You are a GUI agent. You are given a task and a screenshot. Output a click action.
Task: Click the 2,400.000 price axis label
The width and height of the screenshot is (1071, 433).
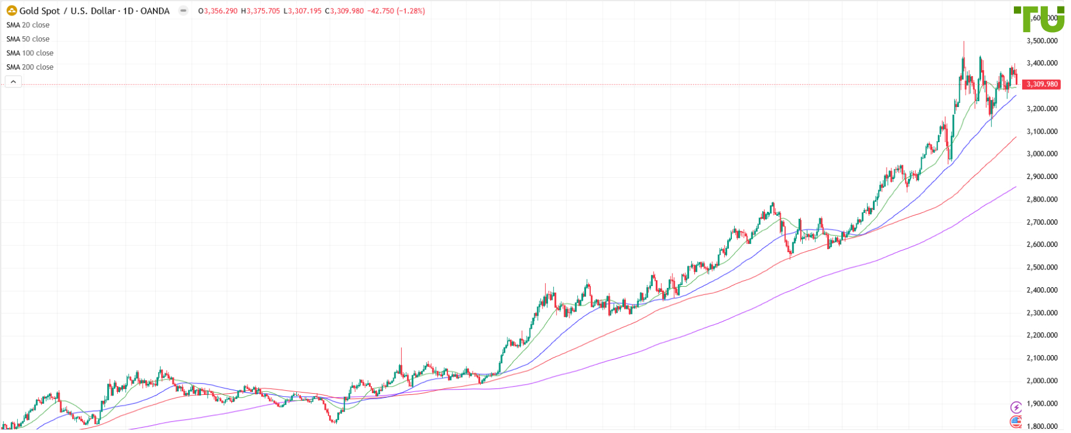pyautogui.click(x=1042, y=290)
